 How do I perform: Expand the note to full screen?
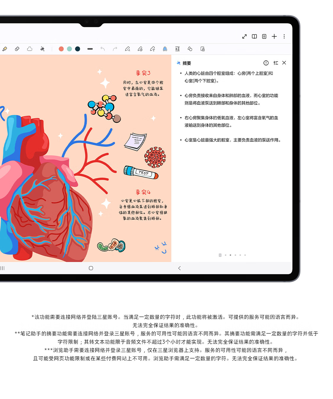(x=244, y=36)
